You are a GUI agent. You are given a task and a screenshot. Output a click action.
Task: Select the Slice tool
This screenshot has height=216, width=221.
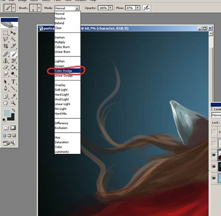pyautogui.click(x=13, y=46)
